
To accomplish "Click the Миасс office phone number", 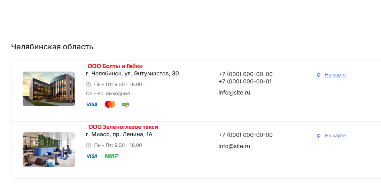I will coord(246,135).
